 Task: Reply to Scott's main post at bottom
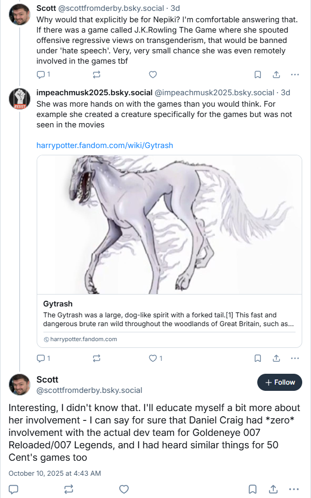(x=14, y=489)
